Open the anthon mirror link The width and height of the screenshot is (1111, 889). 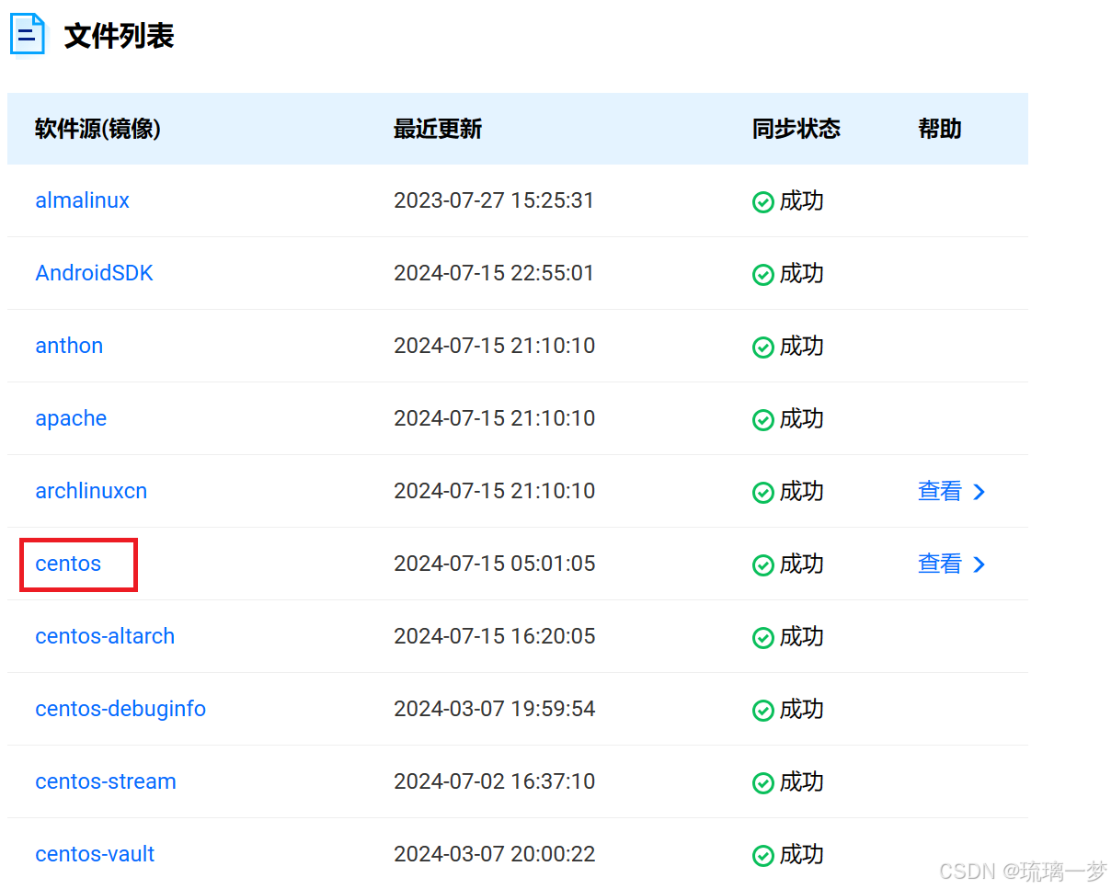point(69,346)
